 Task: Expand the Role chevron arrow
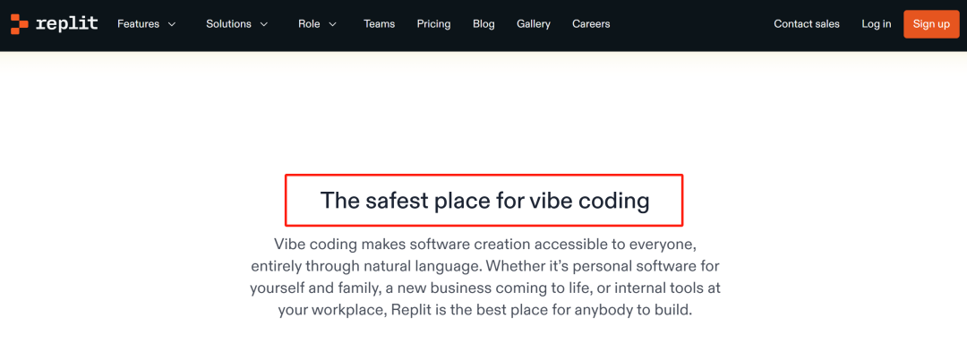332,25
